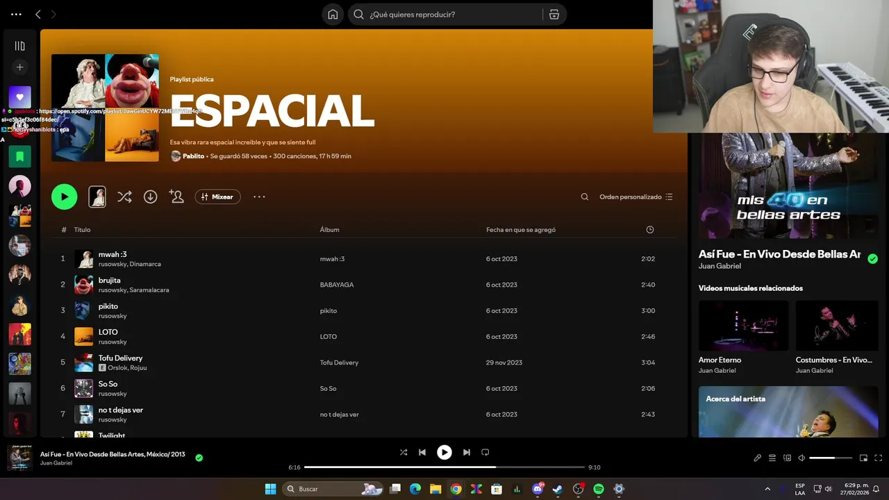The image size is (889, 500).
Task: Open Juan Gabriel under Así Fue in right panel
Action: 720,266
